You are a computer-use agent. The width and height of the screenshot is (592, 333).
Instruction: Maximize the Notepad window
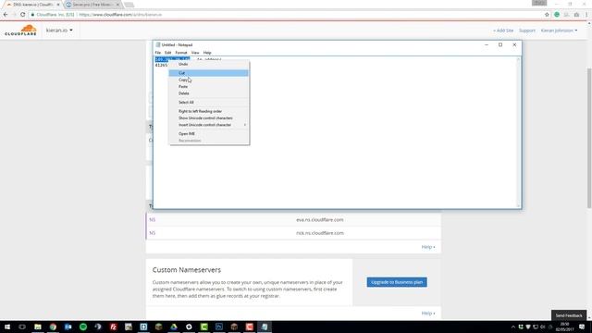[500, 44]
